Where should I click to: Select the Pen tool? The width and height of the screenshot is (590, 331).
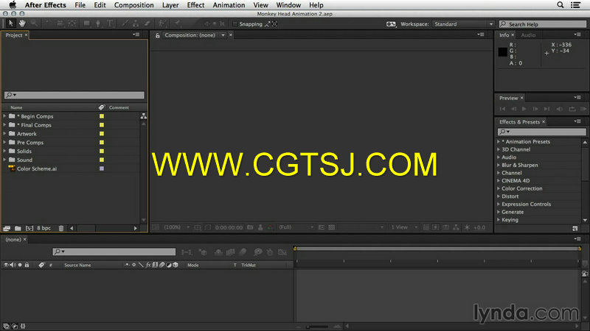98,24
